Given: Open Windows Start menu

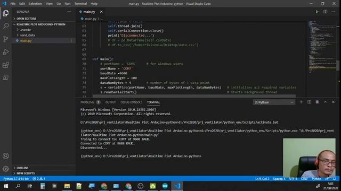Looking at the screenshot, I should click(6, 186).
